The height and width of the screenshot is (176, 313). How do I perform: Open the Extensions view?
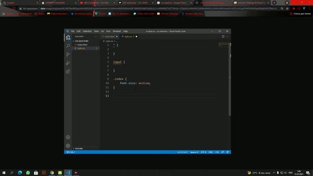point(68,71)
